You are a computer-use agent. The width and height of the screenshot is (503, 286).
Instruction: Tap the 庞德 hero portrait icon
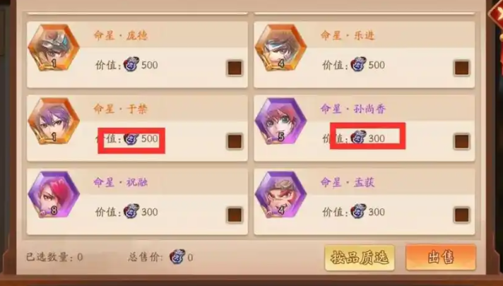[x=54, y=48]
